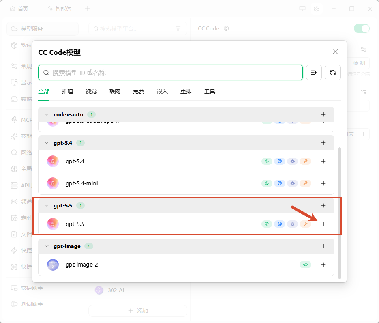Collapse the gpt-5.5 group
The width and height of the screenshot is (379, 323).
pos(47,205)
